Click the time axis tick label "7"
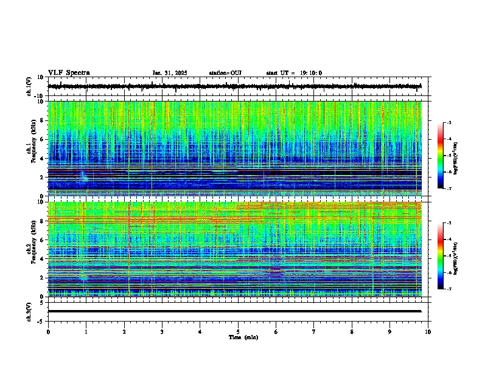The height and width of the screenshot is (372, 482). 314,332
